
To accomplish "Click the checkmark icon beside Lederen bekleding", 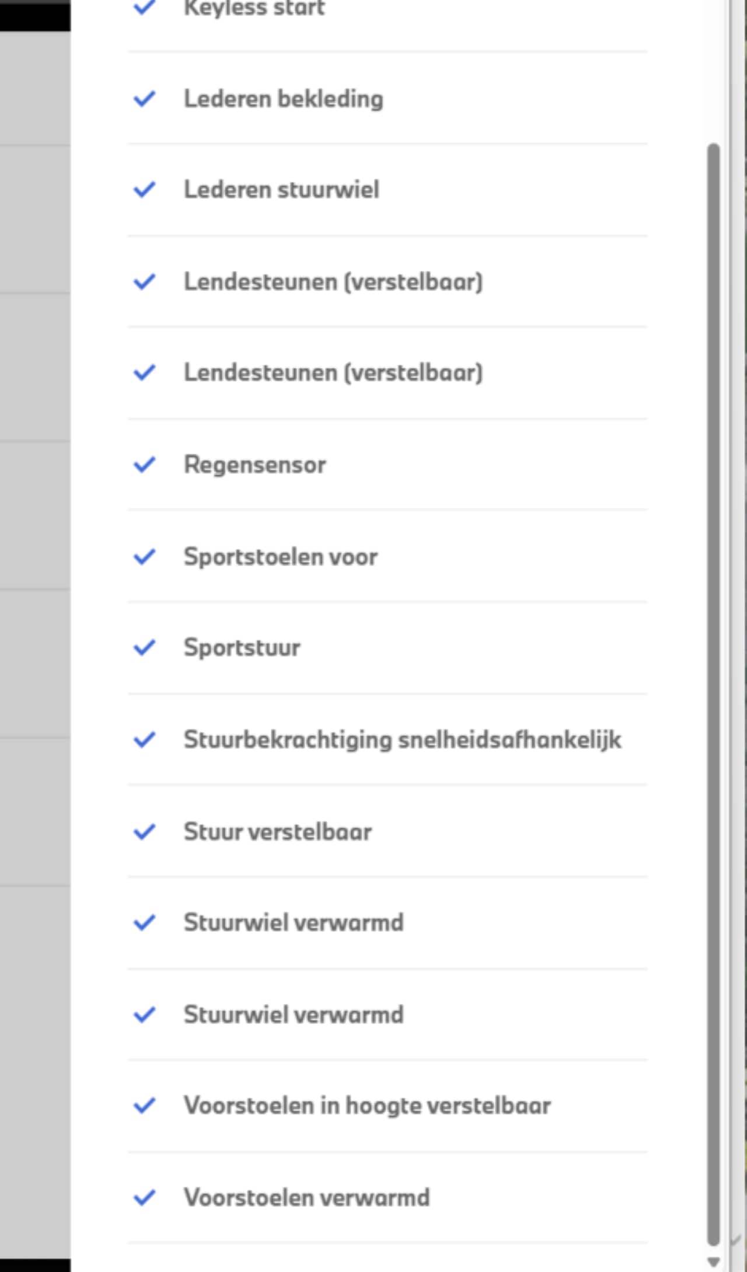I will (144, 99).
